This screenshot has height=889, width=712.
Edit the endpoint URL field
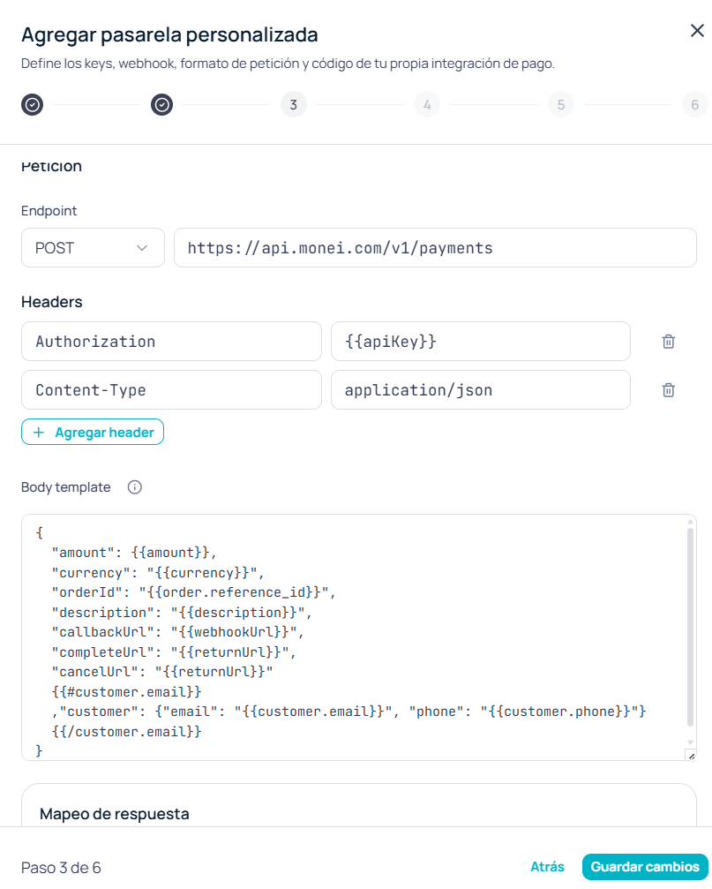(435, 248)
